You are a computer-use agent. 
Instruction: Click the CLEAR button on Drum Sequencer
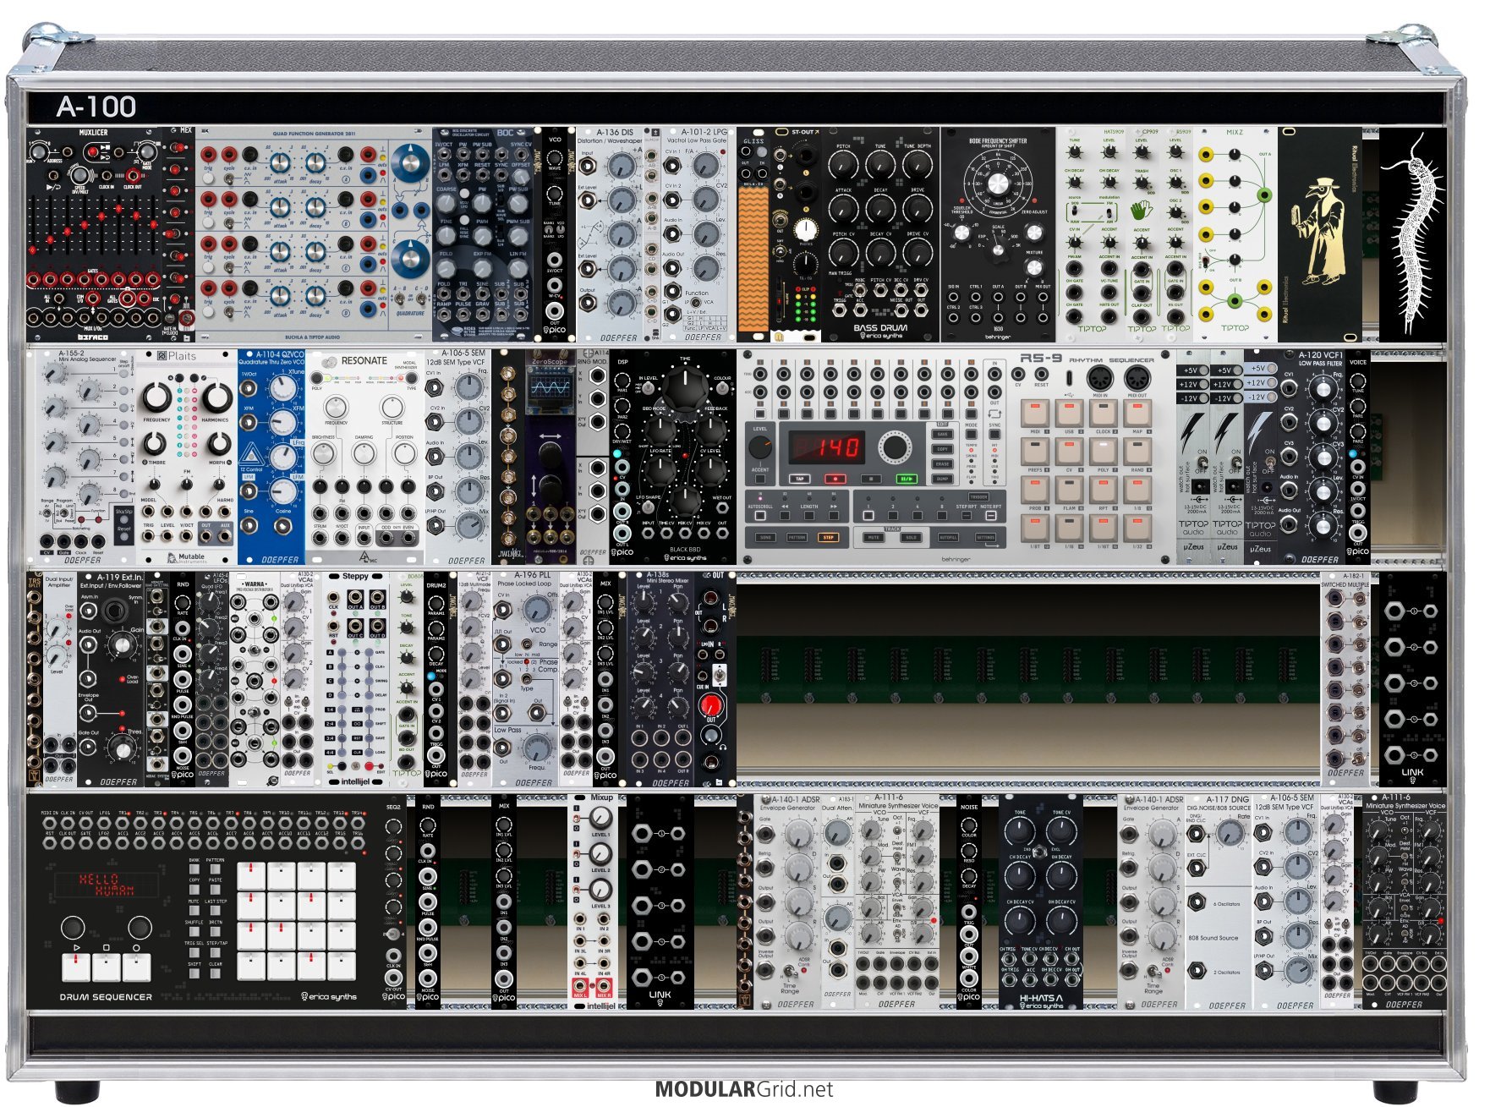(216, 974)
